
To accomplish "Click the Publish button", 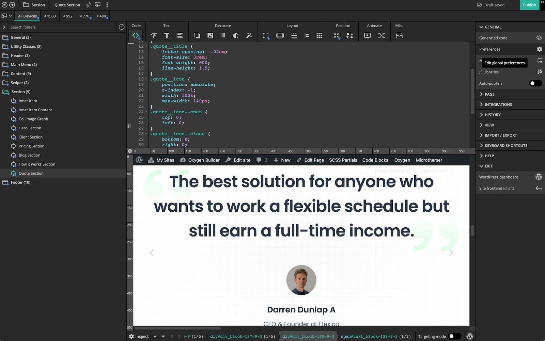I will [529, 5].
